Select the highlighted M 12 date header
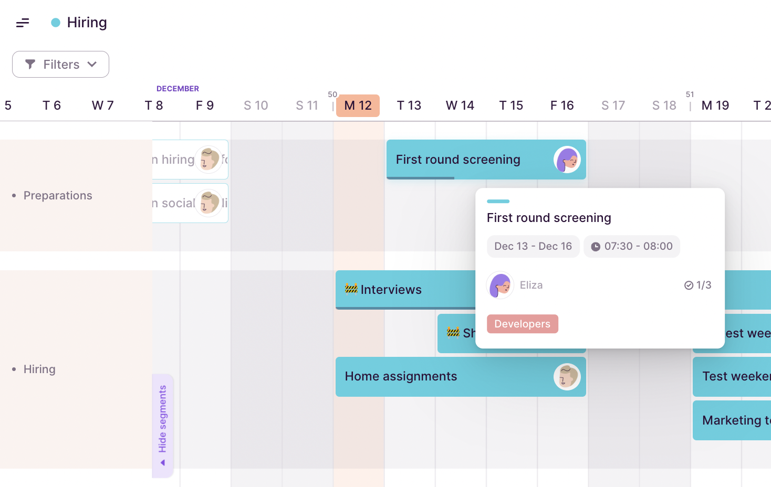The image size is (771, 487). click(x=358, y=105)
